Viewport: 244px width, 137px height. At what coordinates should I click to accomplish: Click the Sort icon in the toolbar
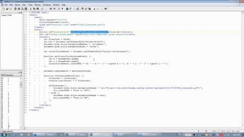coord(74,9)
